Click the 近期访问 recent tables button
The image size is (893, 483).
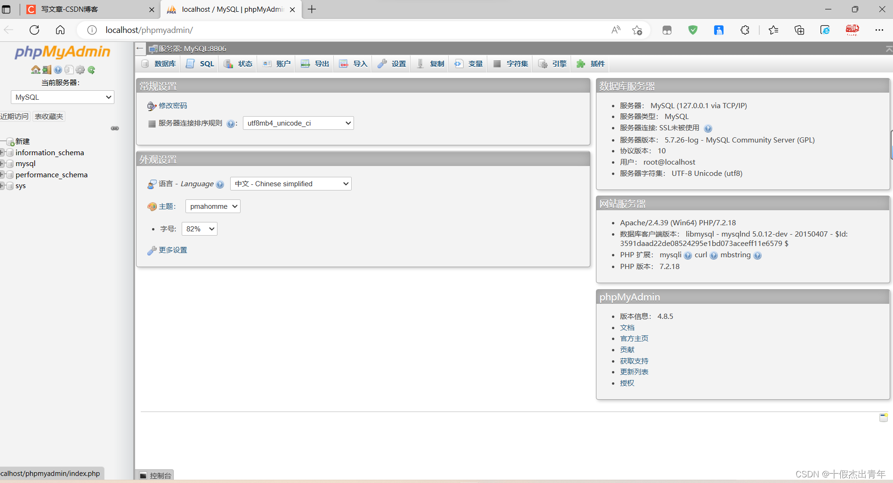click(x=15, y=117)
